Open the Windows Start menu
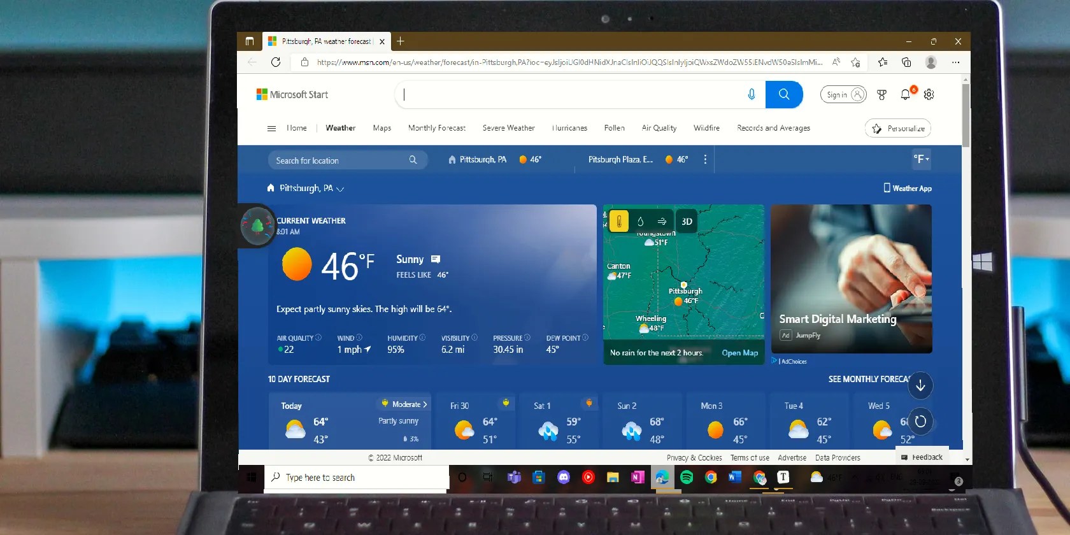 [252, 477]
